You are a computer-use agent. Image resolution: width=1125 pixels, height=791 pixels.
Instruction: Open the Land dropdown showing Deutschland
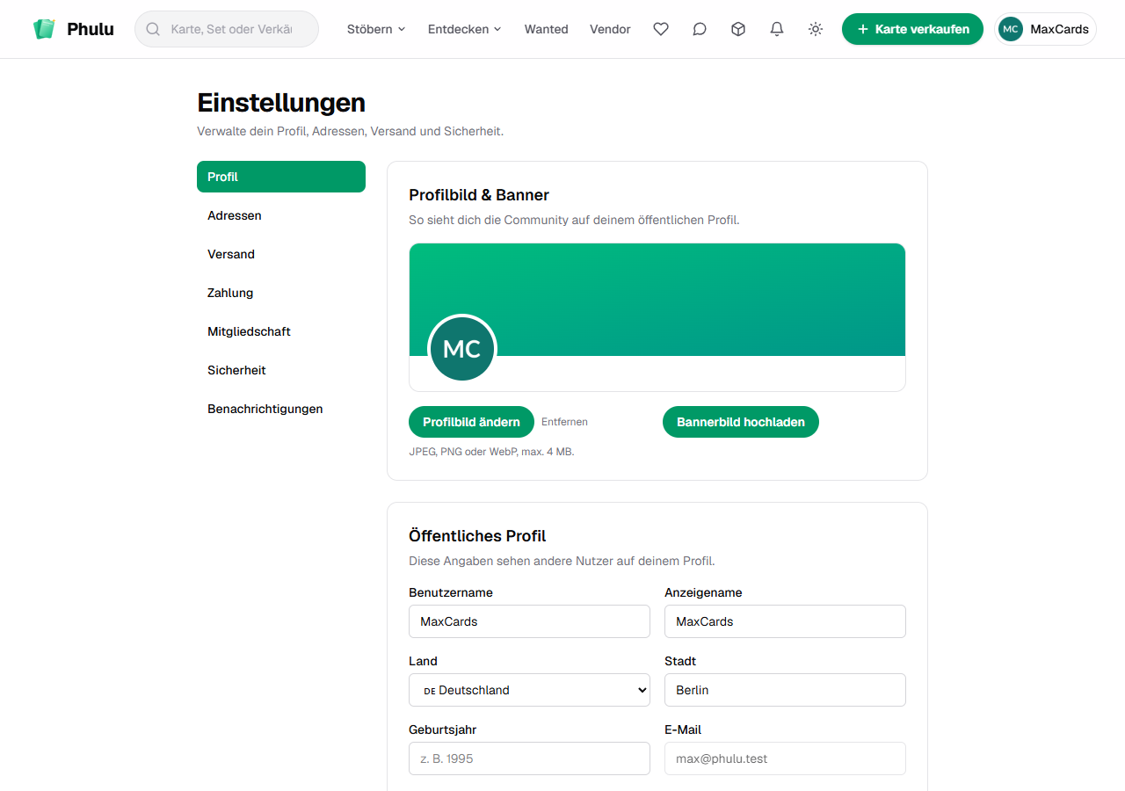click(529, 690)
